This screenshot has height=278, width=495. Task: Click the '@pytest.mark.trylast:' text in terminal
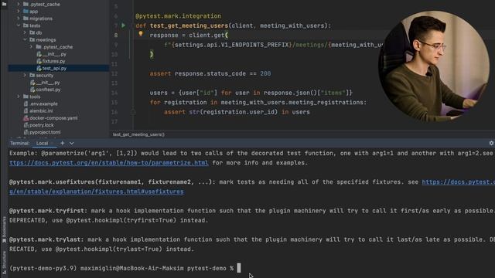46,239
